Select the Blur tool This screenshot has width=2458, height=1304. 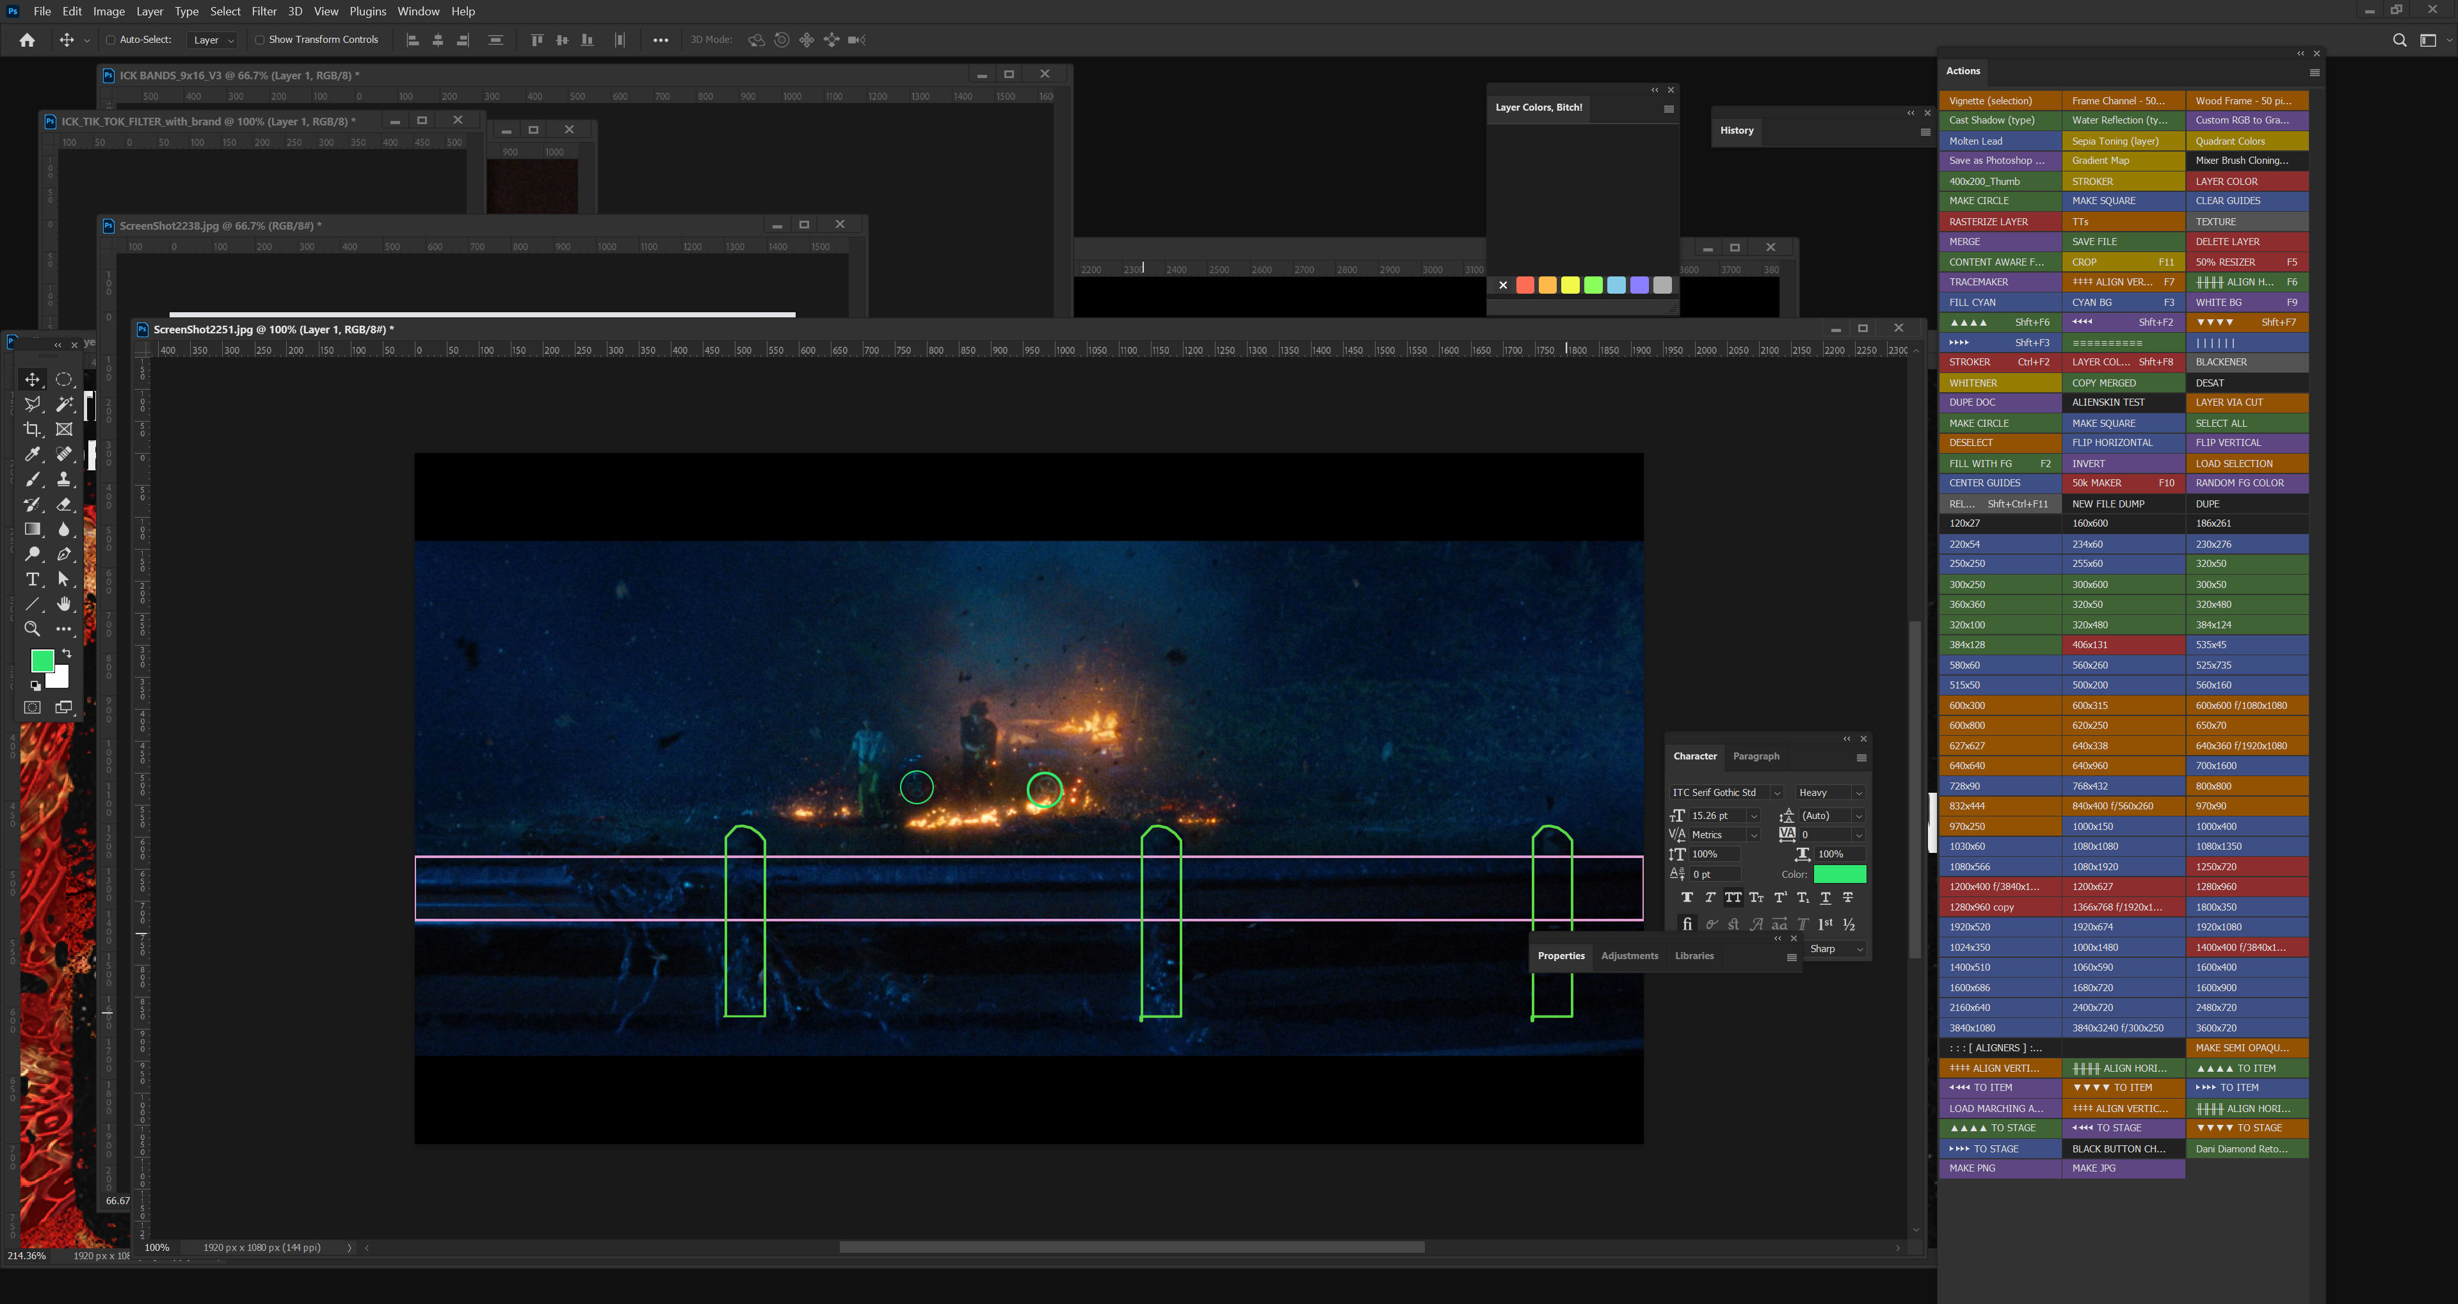coord(64,529)
